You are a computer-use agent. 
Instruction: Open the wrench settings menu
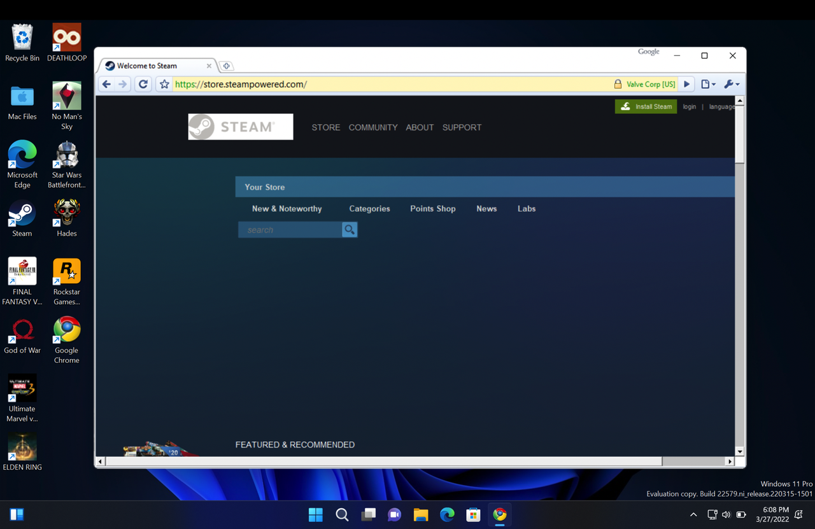click(x=732, y=84)
